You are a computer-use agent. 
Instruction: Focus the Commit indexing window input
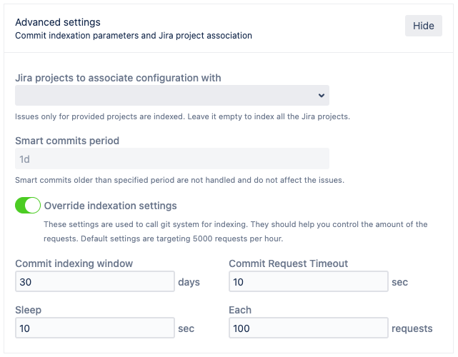click(x=95, y=282)
